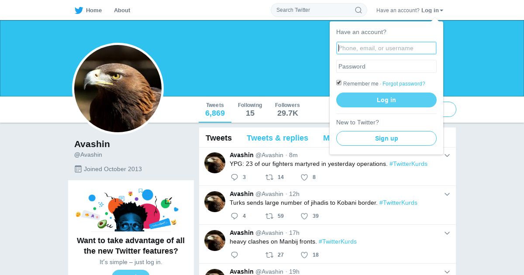Click the Sign up button
The image size is (524, 275).
386,138
